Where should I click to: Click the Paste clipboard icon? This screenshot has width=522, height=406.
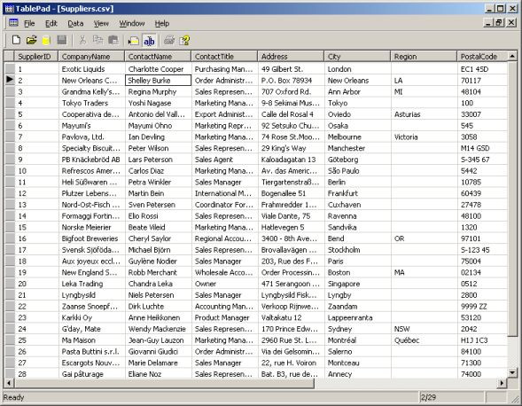[113, 40]
